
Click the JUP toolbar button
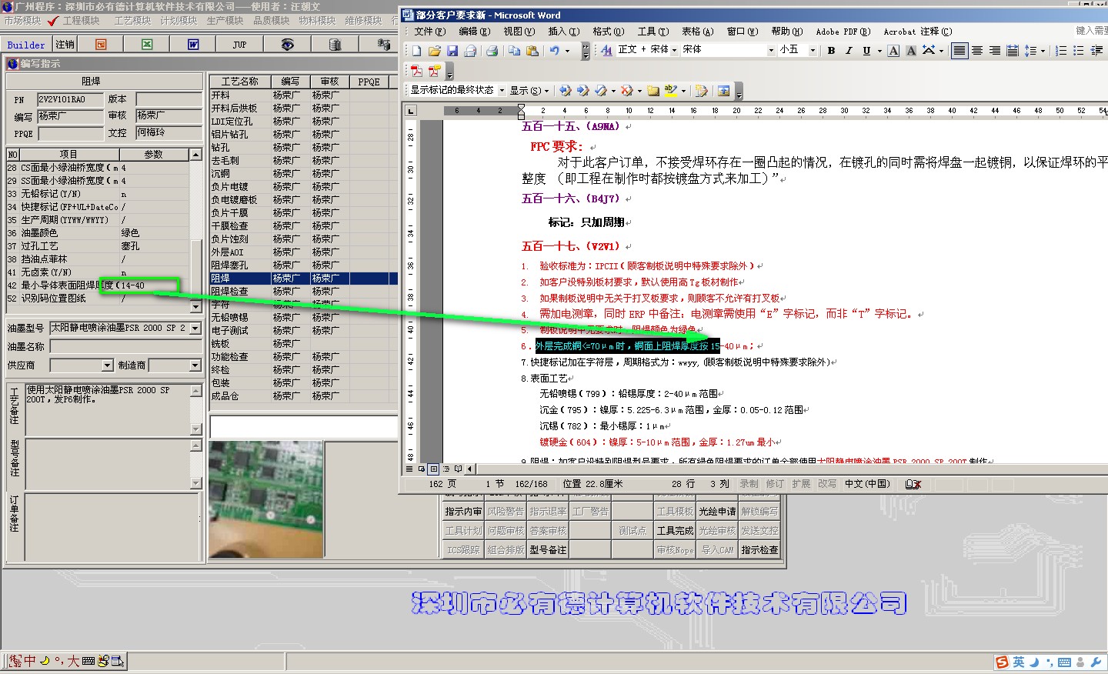coord(240,45)
